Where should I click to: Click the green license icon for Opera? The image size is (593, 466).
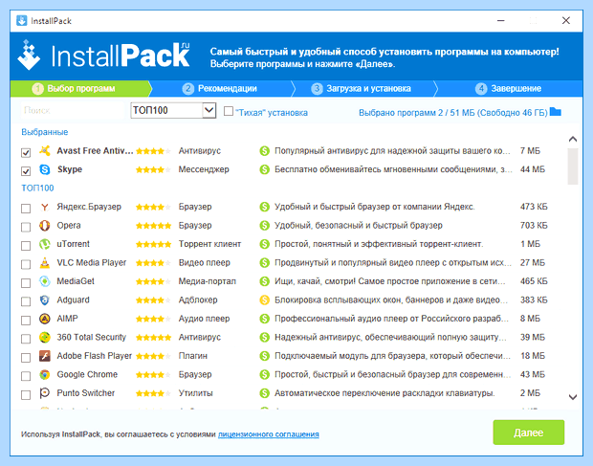[x=264, y=226]
